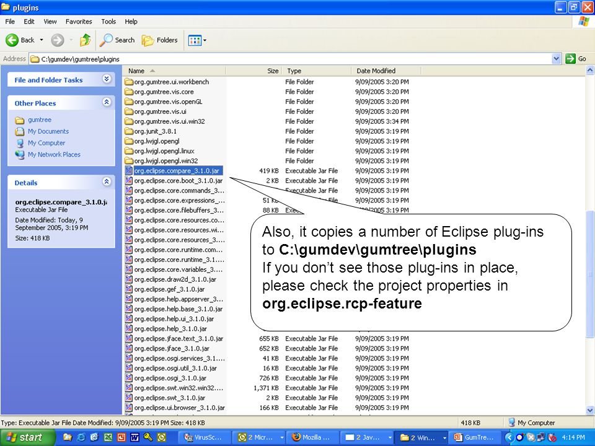Select org.eclipse.jface_3.1.0.jar file icon

point(129,348)
